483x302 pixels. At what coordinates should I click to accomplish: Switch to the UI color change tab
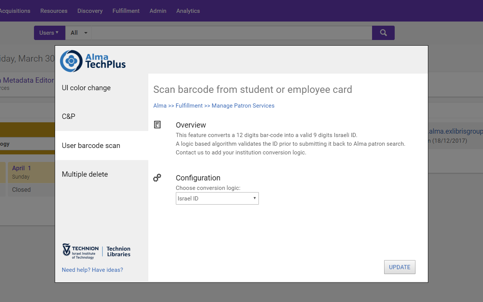[x=102, y=88]
